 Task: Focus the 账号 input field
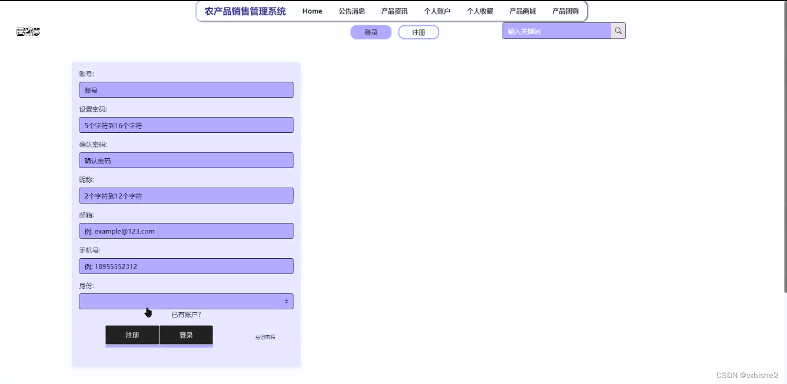186,90
